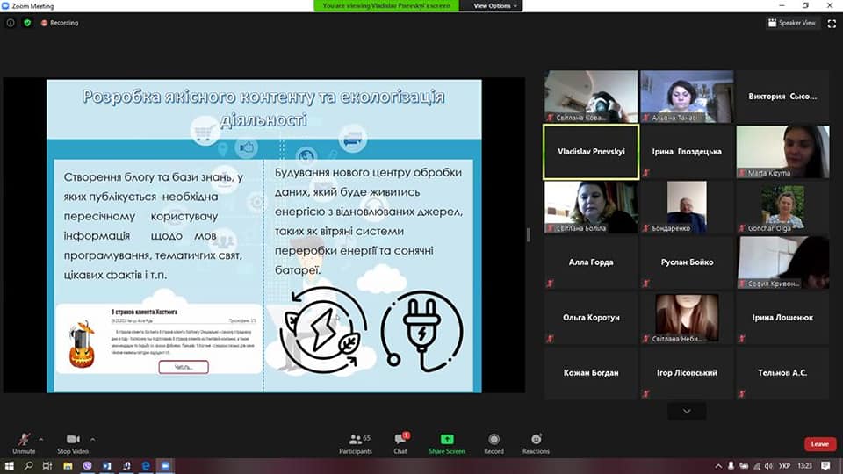Click the green Share Screen icon
Screen dimensions: 843x474
[447, 439]
